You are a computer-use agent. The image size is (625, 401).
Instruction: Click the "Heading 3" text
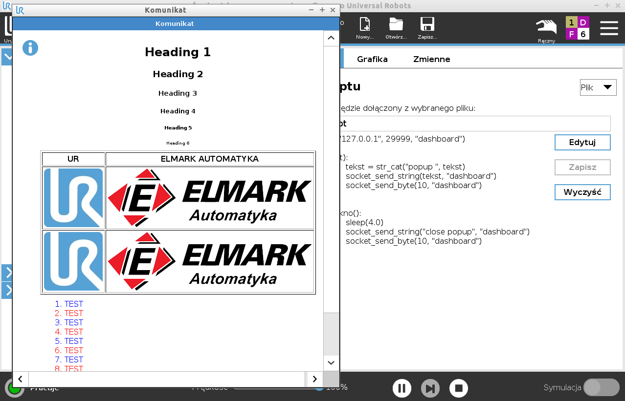tap(178, 93)
